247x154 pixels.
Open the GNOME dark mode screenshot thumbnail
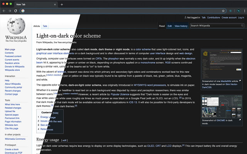(222, 107)
